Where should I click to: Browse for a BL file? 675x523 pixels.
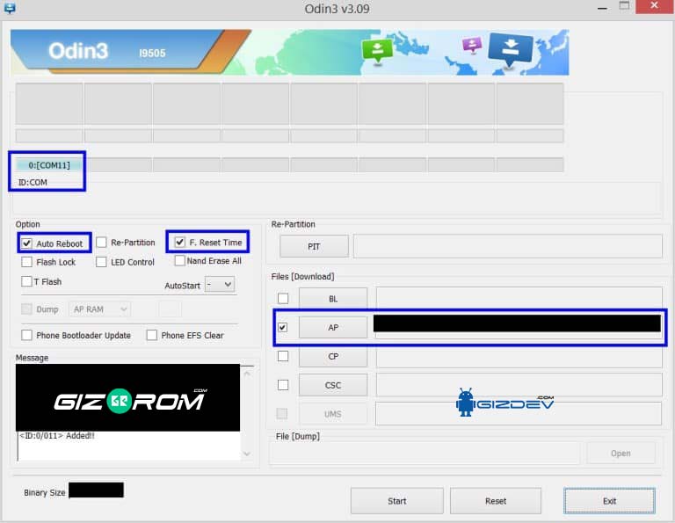pyautogui.click(x=333, y=298)
